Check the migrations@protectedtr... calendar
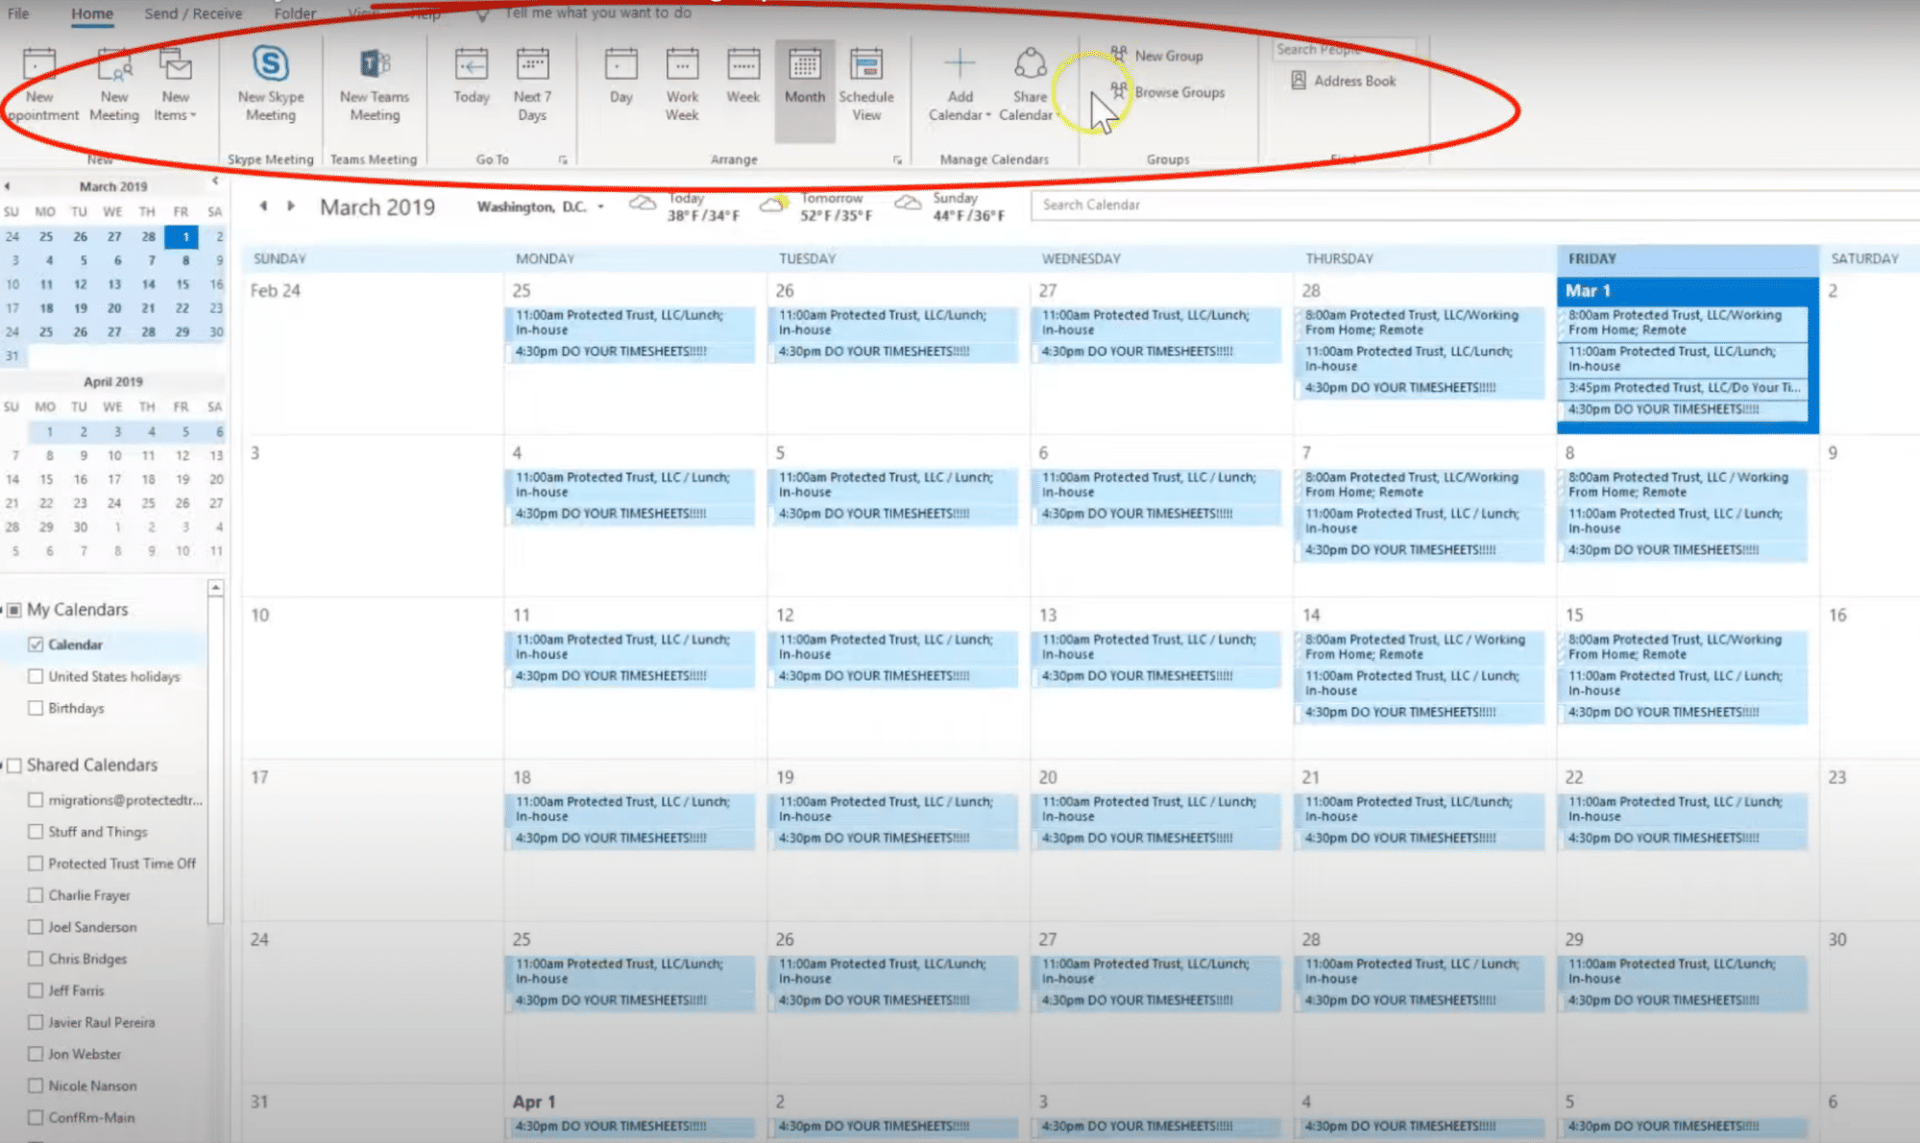 tap(36, 800)
